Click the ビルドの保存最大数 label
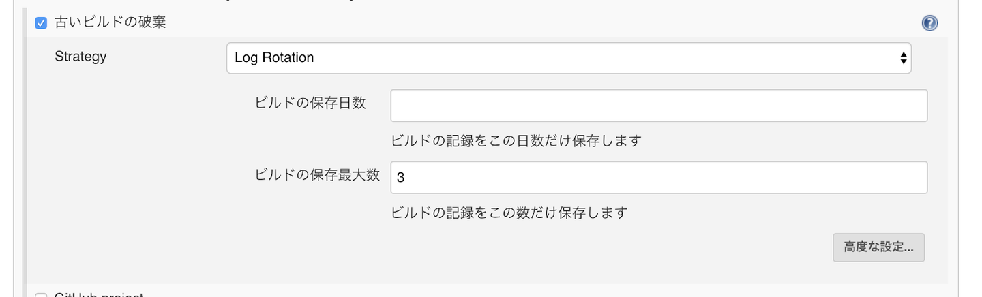The height and width of the screenshot is (297, 982). coord(317,175)
